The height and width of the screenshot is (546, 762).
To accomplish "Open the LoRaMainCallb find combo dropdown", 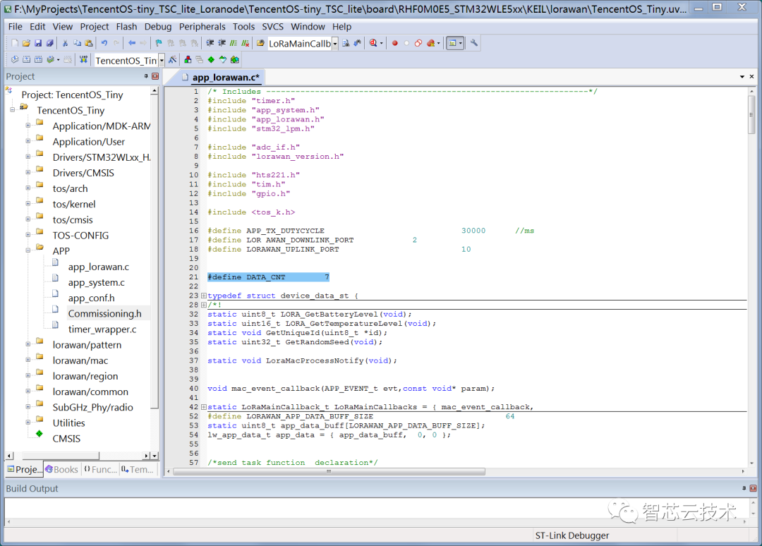I will [335, 44].
